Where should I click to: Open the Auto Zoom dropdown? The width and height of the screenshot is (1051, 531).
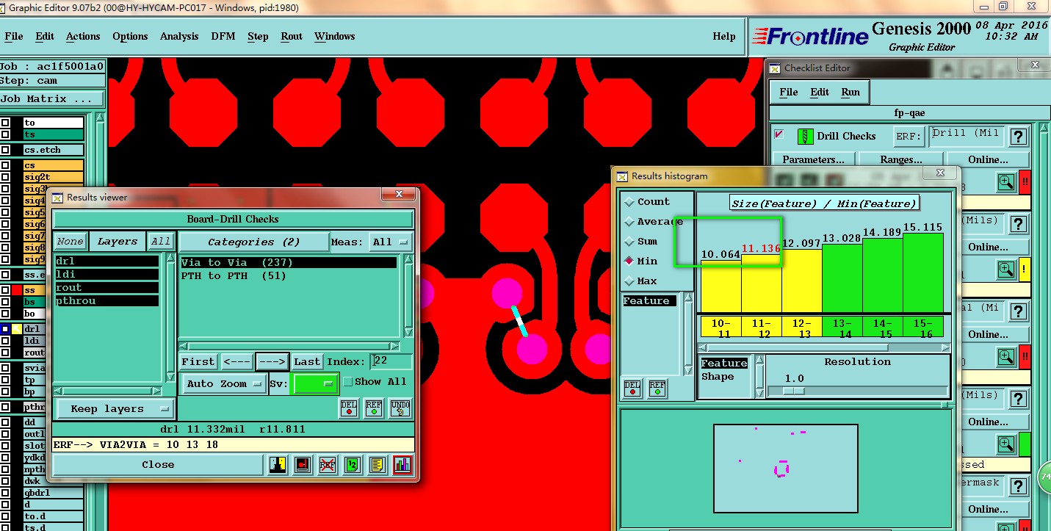224,383
